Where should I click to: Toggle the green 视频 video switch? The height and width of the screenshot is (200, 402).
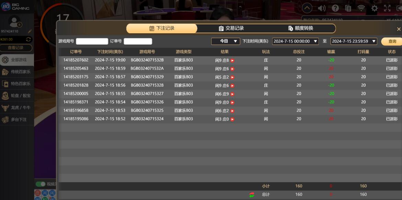(x=41, y=184)
